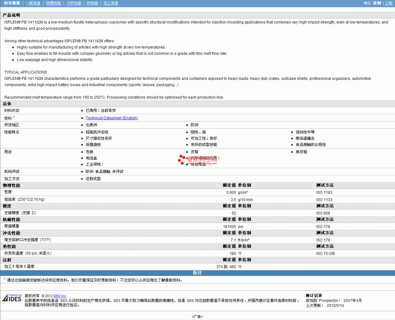
Task: Show the 热性能 tab
Action: pyautogui.click(x=92, y=3)
